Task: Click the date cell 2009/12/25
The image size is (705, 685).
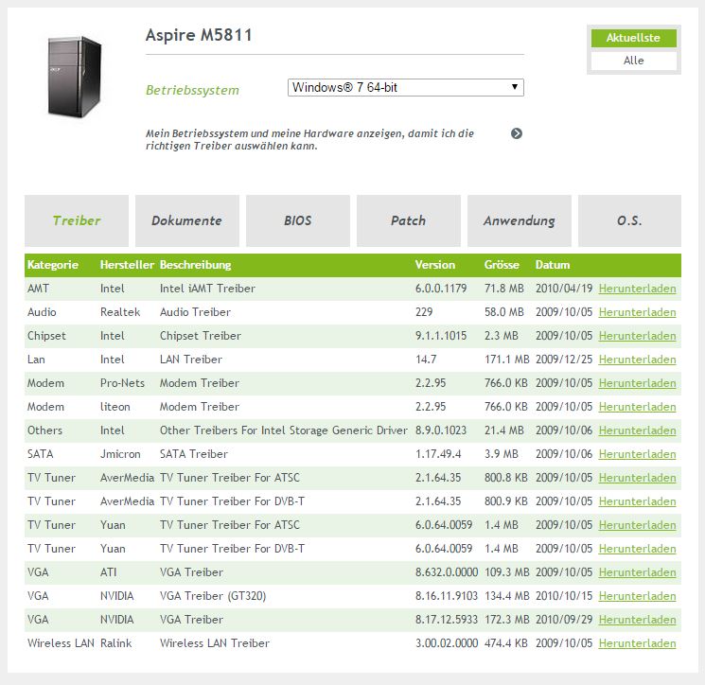Action: tap(564, 360)
